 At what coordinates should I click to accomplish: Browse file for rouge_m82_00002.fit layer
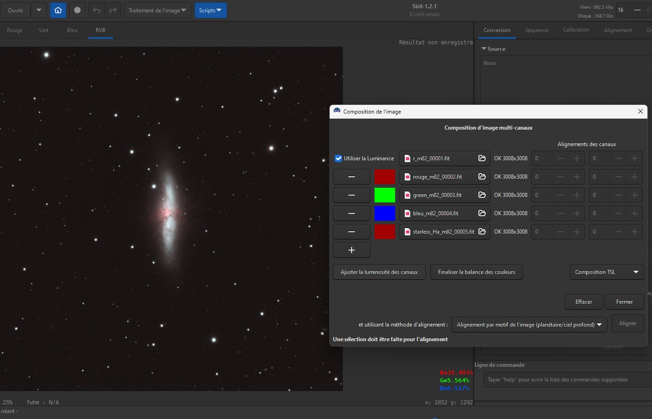(x=482, y=177)
